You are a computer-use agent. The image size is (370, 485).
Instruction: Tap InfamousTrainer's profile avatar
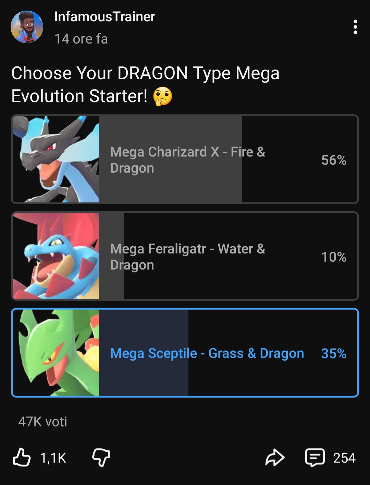tap(27, 27)
